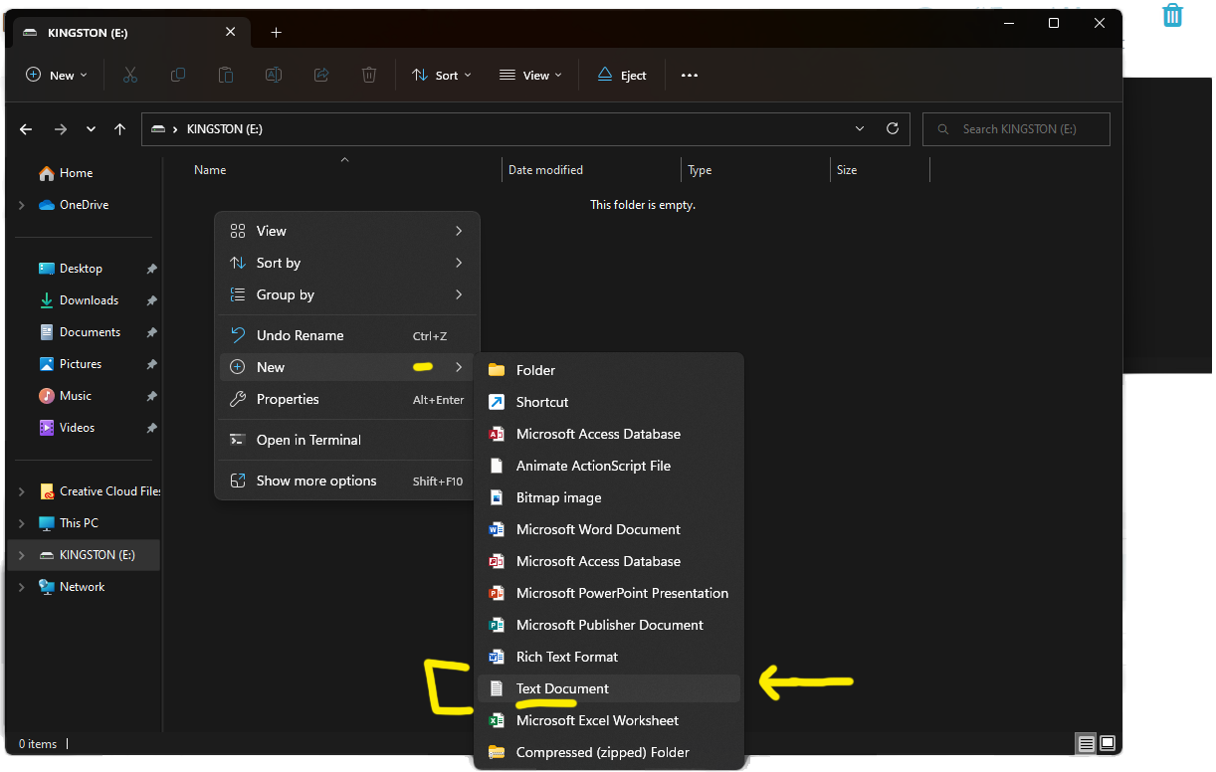Open the See more ellipsis menu
The height and width of the screenshot is (772, 1216).
[x=690, y=75]
